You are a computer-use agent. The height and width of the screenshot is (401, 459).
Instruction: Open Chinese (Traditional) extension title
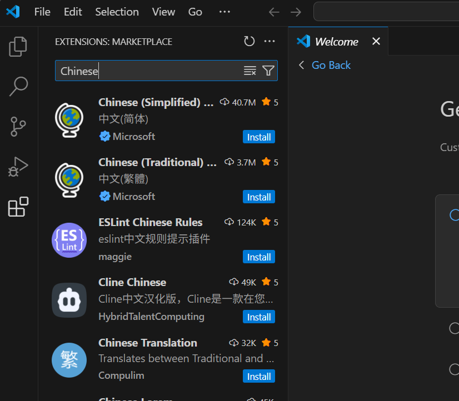(157, 162)
